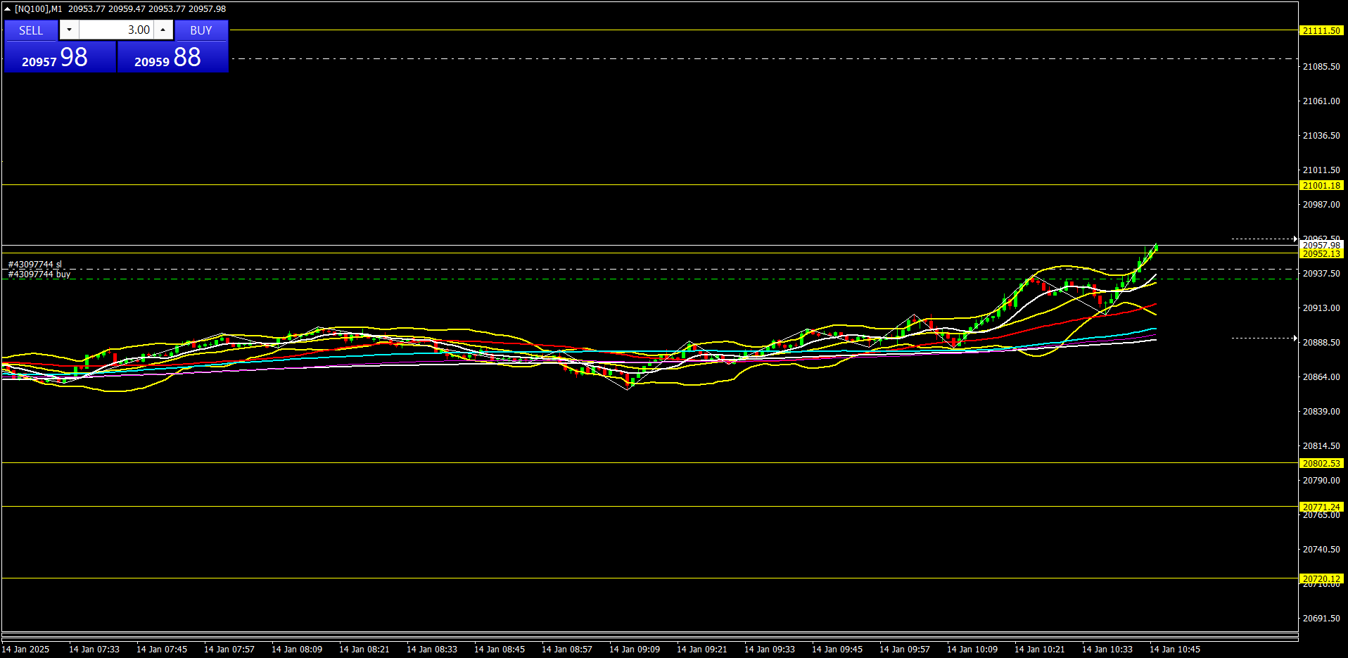Click the 20959 88 buy price panel
1348x658 pixels.
coord(172,57)
